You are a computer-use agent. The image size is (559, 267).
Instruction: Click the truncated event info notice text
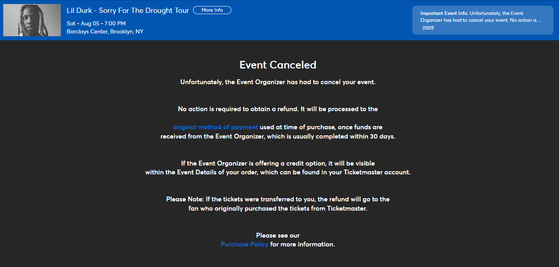pos(481,17)
